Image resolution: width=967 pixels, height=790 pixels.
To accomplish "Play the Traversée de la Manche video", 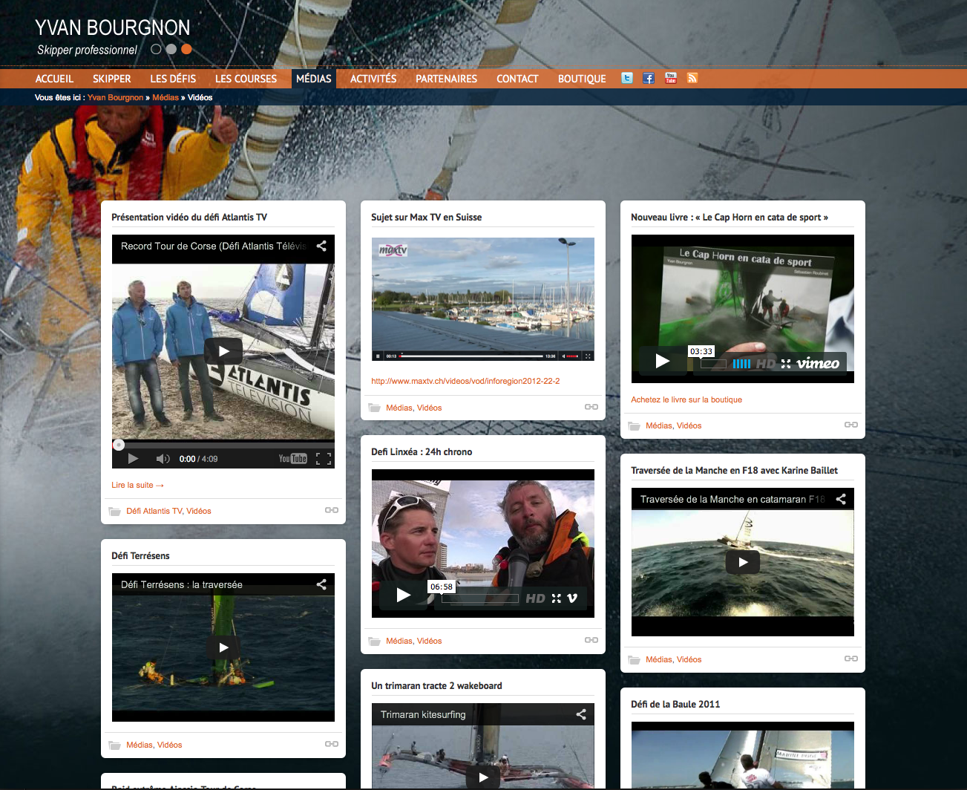I will (743, 562).
